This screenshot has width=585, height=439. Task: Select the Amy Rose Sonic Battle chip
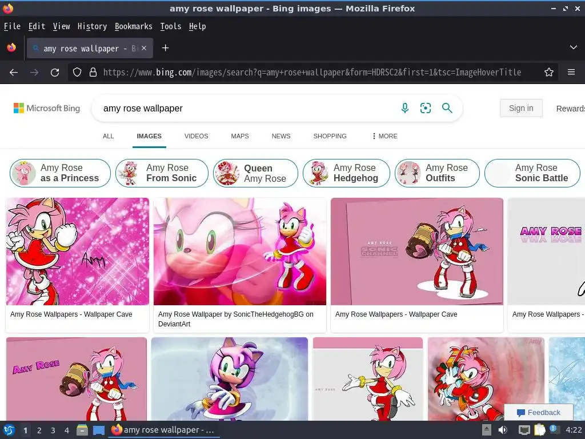[x=532, y=173]
